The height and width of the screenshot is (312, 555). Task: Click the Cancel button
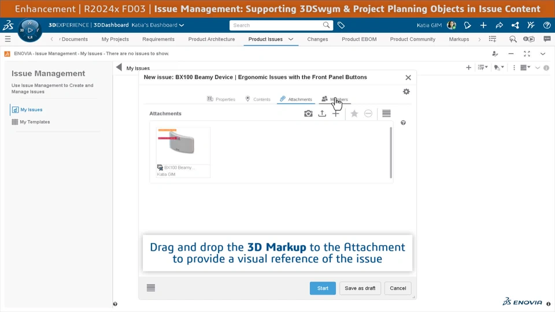(x=398, y=288)
